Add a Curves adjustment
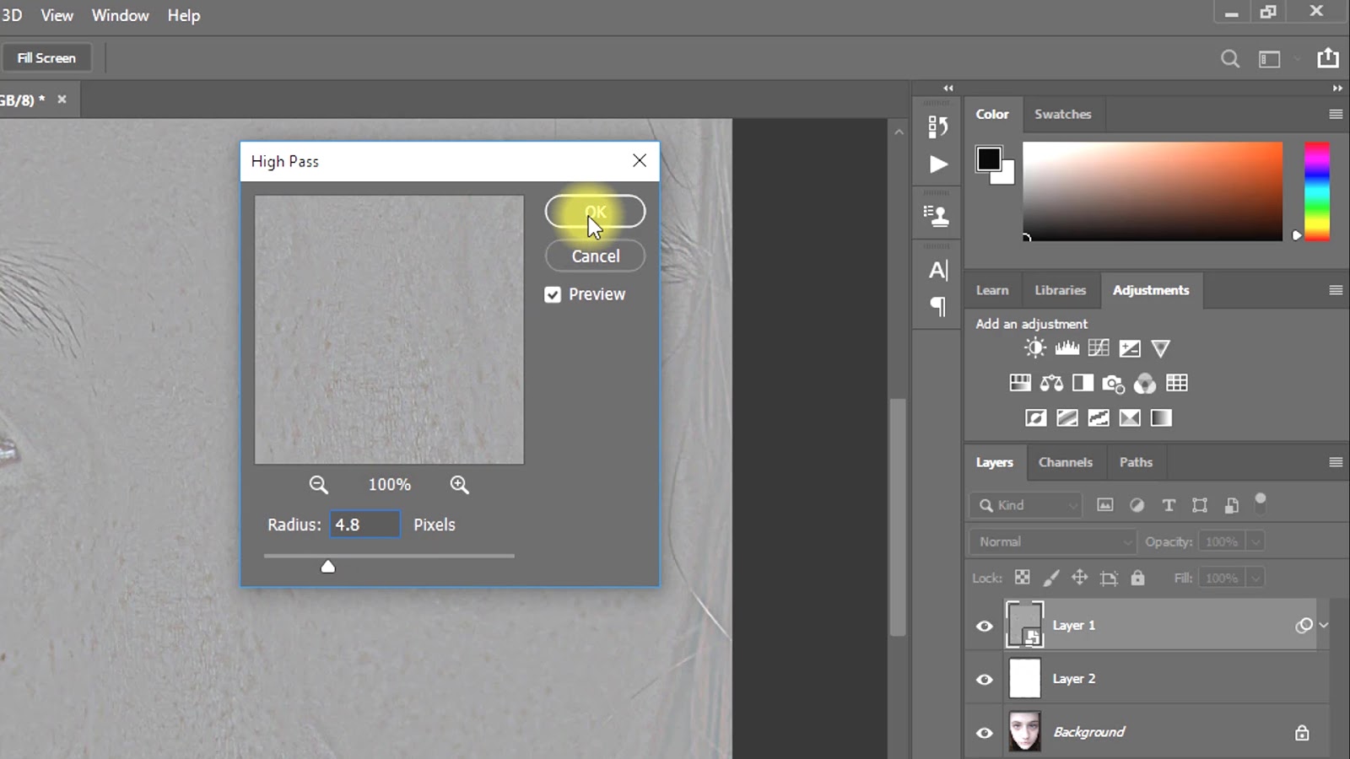Image resolution: width=1350 pixels, height=759 pixels. tap(1099, 348)
